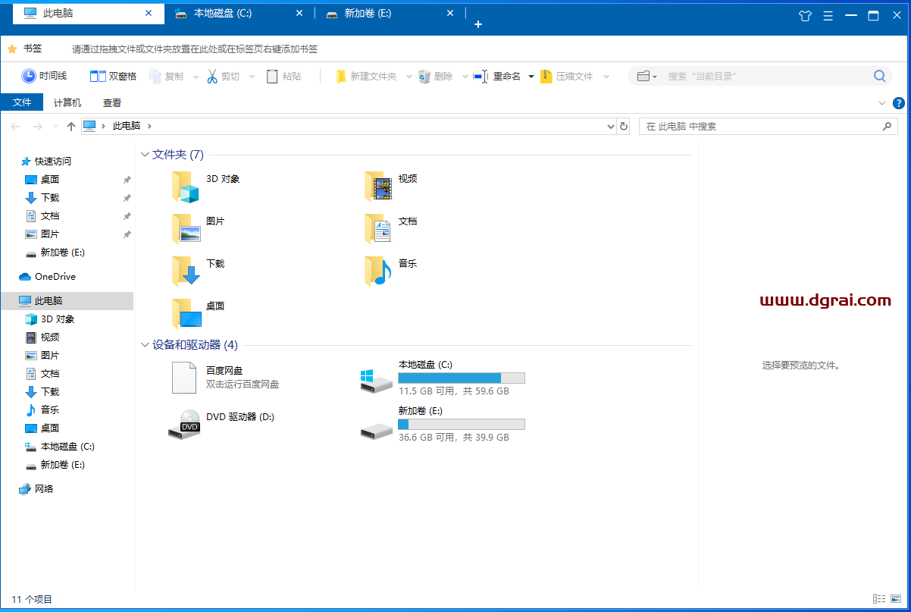The width and height of the screenshot is (911, 612).
Task: Collapse the 设备和驱动器 (4) group
Action: tap(145, 345)
